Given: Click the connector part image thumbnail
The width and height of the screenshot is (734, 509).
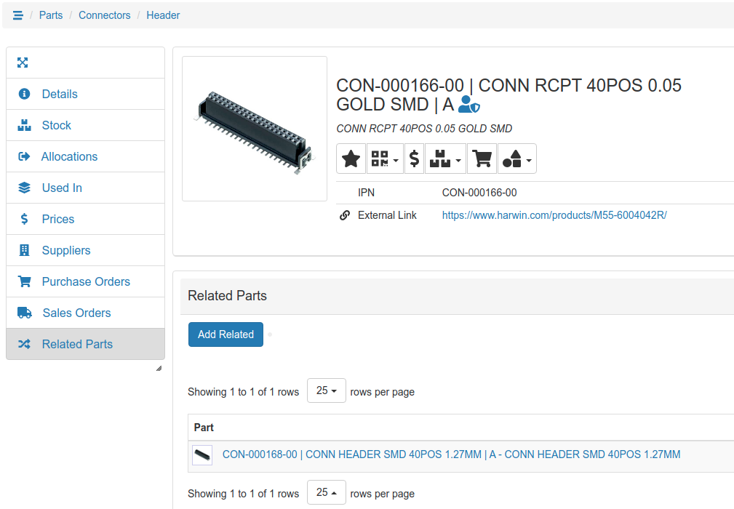Looking at the screenshot, I should click(x=255, y=129).
